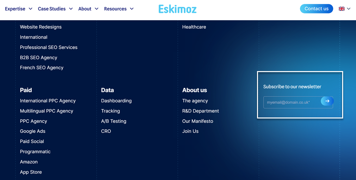356x180 pixels.
Task: Expand the About menu chevron
Action: [x=96, y=9]
